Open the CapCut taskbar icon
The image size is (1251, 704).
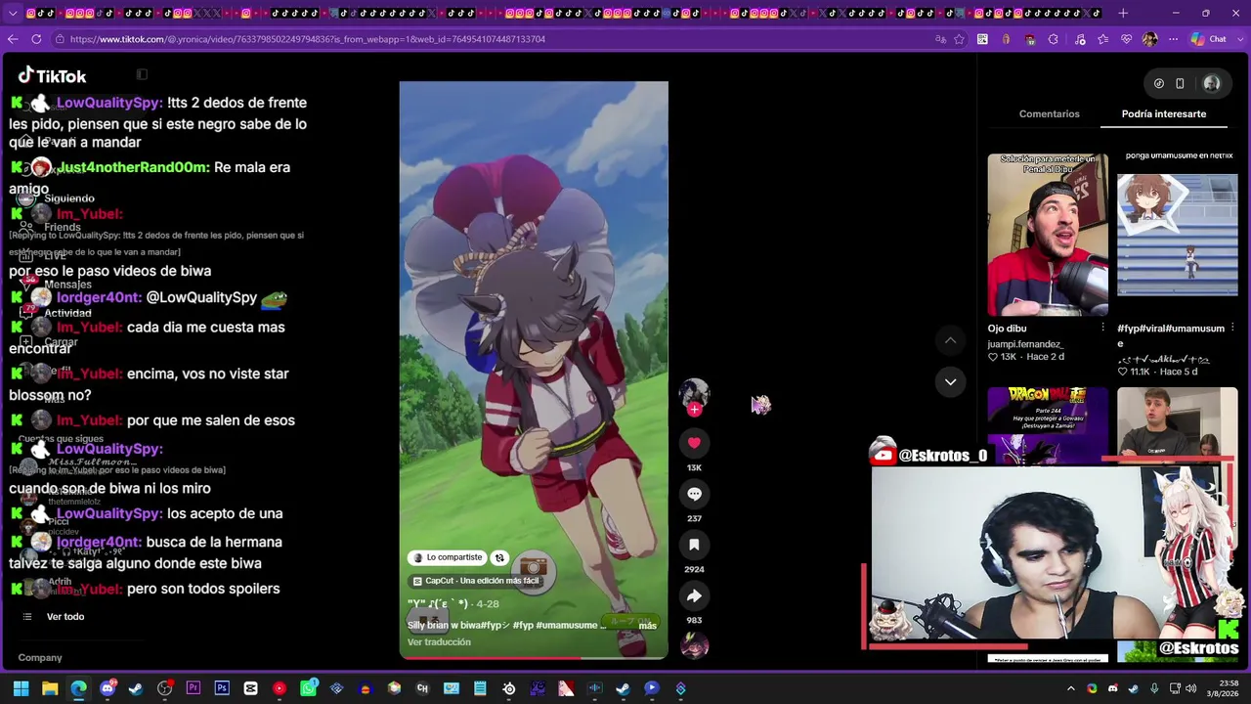click(x=251, y=688)
